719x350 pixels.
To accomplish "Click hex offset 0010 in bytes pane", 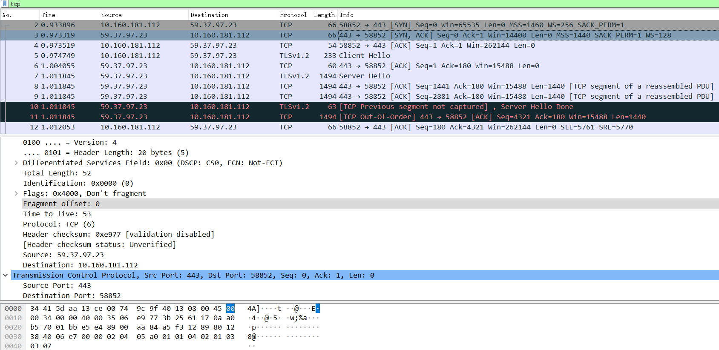I will pyautogui.click(x=13, y=318).
